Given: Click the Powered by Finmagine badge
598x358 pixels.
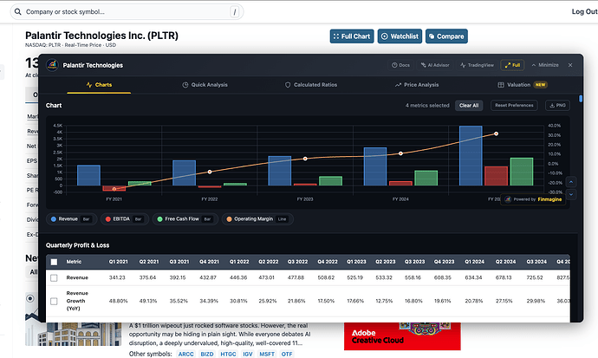Looking at the screenshot, I should (533, 199).
